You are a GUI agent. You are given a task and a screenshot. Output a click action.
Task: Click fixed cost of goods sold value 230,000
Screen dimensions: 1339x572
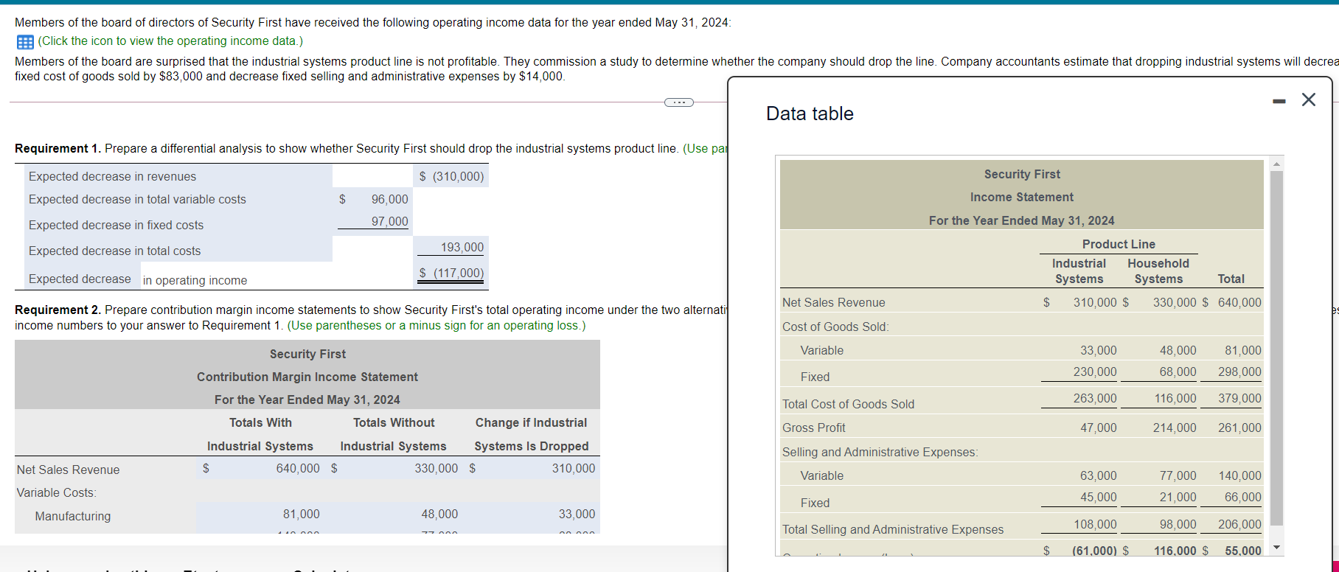tap(1095, 372)
